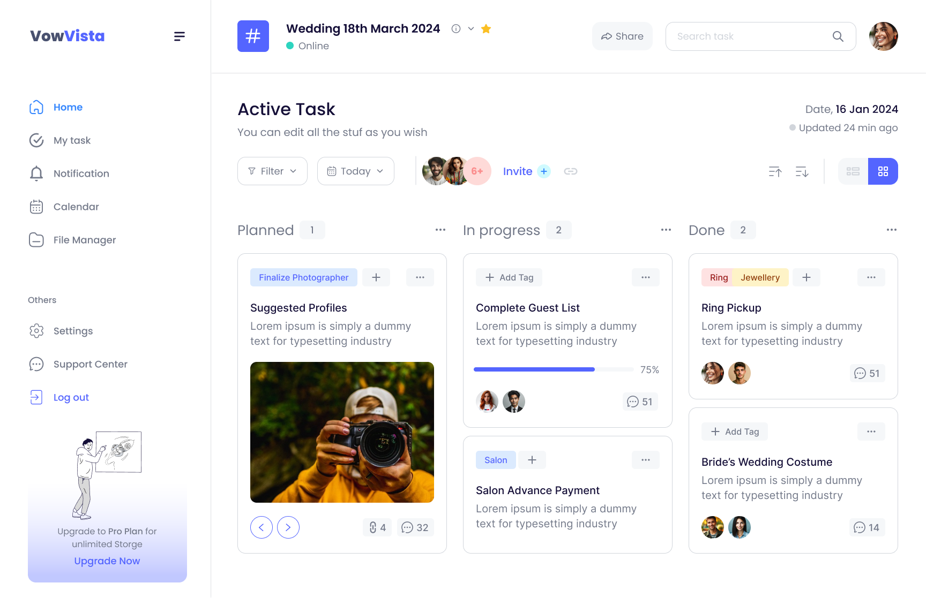
Task: Open the Filter dropdown
Action: [272, 171]
